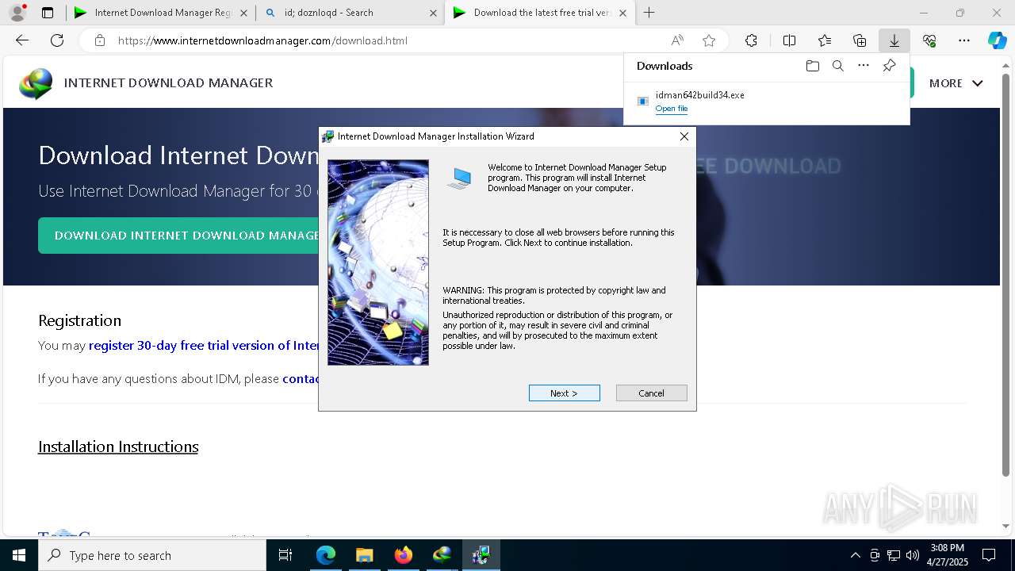Go back to previous page
The height and width of the screenshot is (571, 1015).
pos(22,40)
